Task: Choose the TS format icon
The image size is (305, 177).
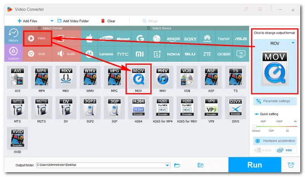Action: pyautogui.click(x=235, y=77)
